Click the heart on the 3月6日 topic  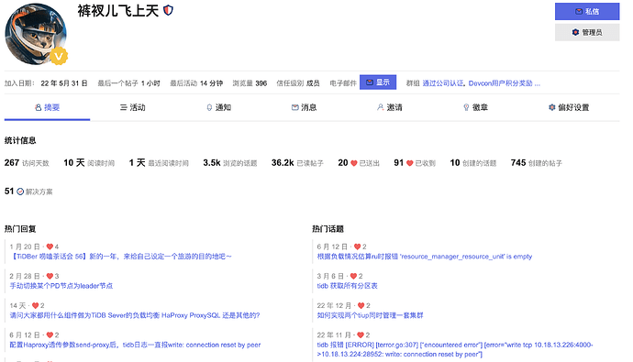[x=353, y=276]
